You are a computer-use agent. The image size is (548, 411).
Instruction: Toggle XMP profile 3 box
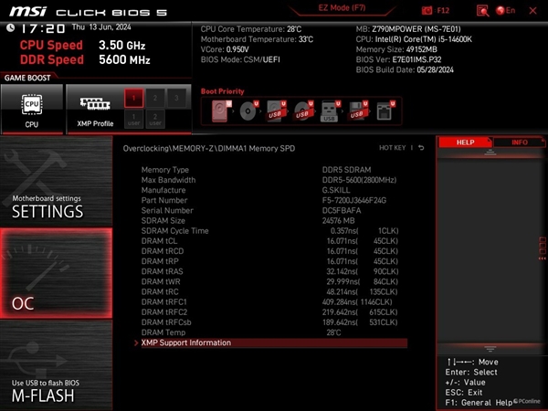[x=177, y=96]
